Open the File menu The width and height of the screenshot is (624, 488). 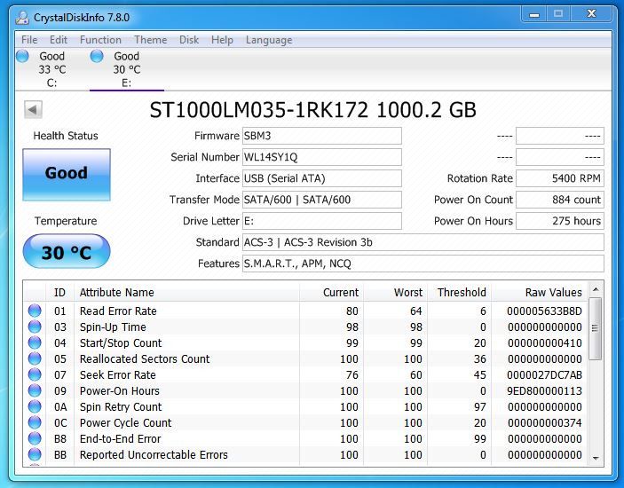point(29,40)
